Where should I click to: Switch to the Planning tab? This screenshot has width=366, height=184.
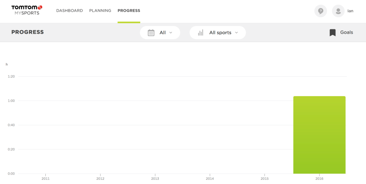pos(100,11)
